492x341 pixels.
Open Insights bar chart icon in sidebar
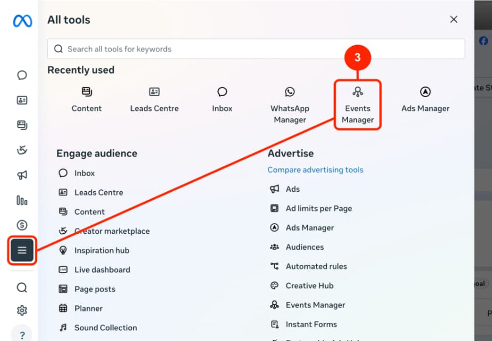click(x=22, y=200)
